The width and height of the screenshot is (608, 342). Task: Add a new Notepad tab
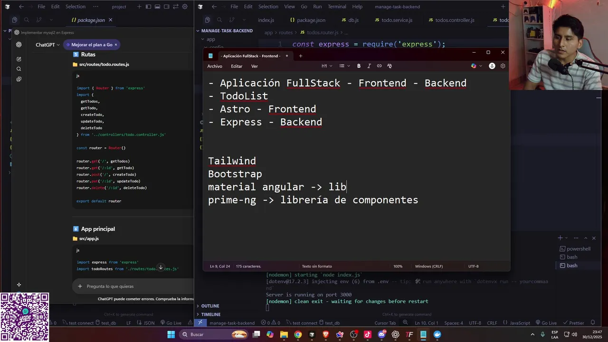pos(300,56)
